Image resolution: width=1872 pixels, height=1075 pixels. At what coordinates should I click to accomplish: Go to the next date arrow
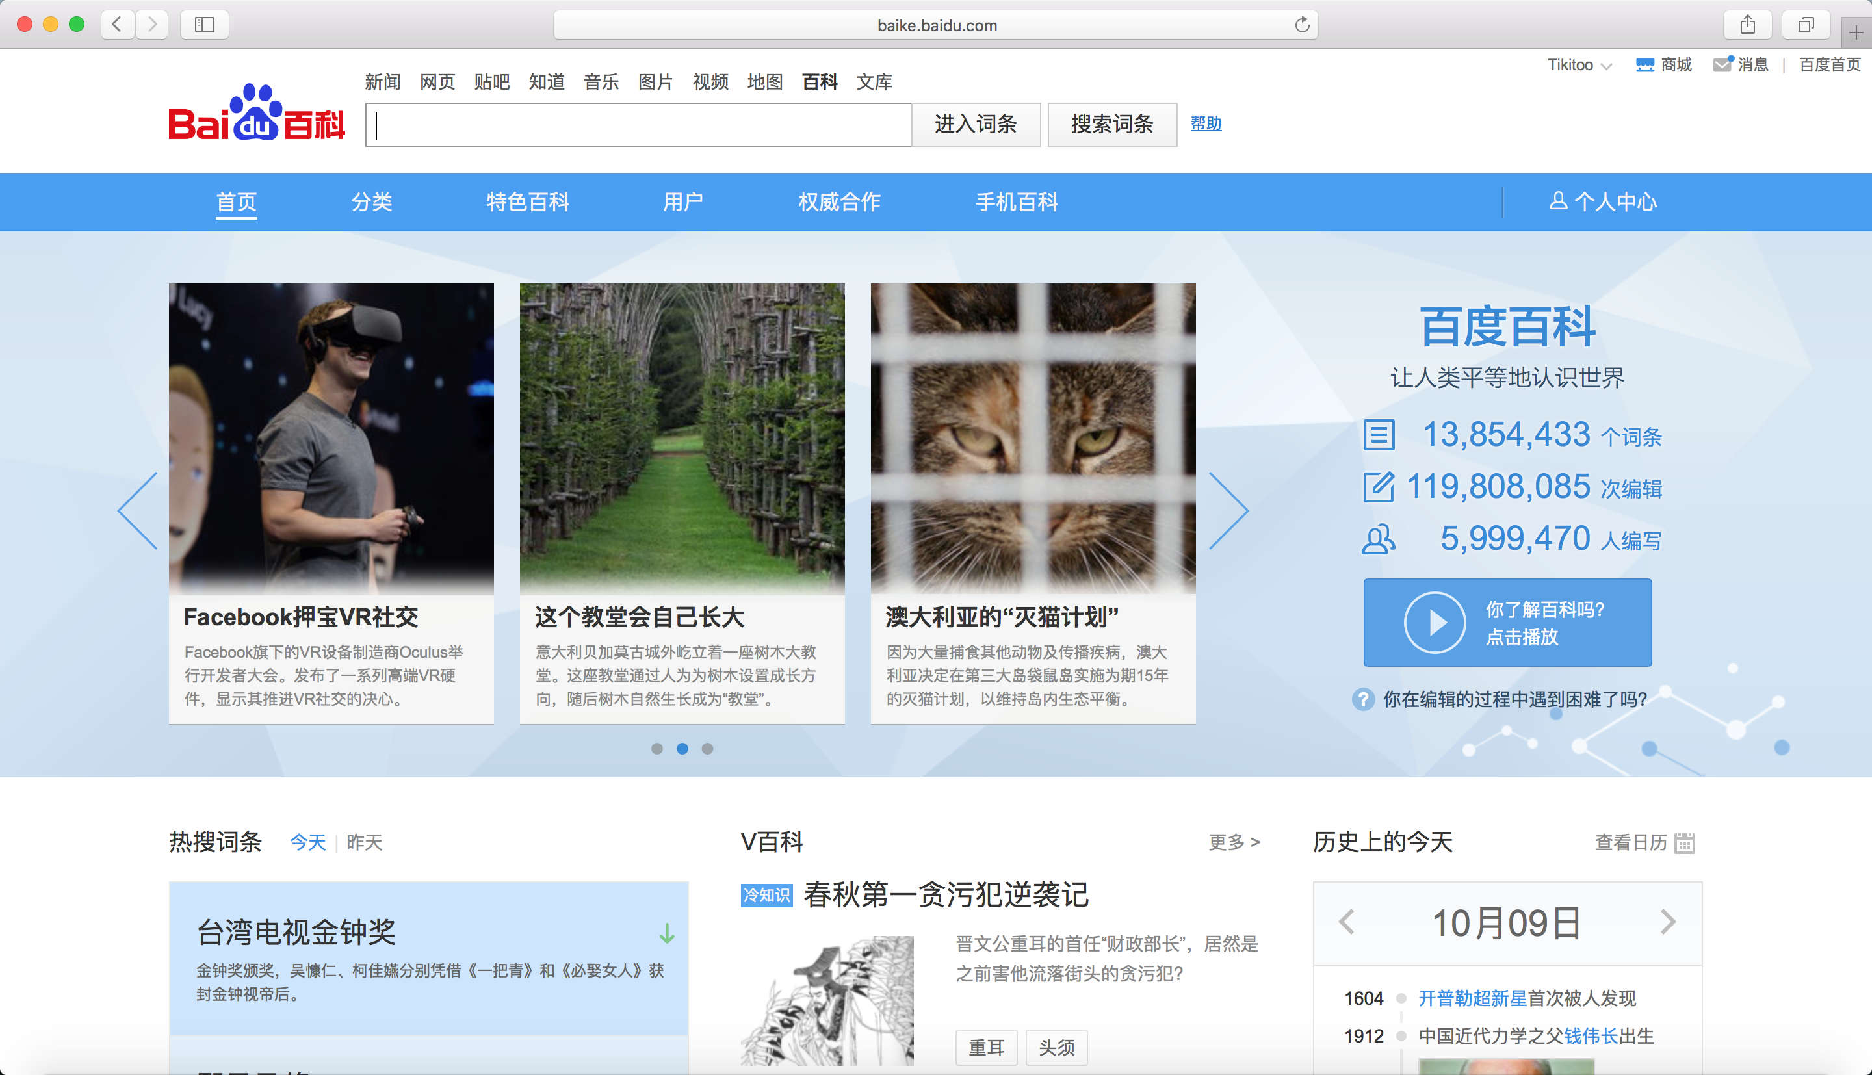[1667, 922]
